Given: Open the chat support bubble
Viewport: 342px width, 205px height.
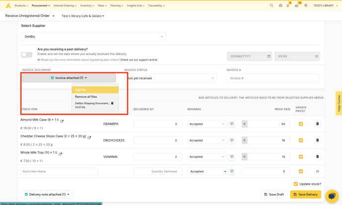Looking at the screenshot, I should pos(332,196).
